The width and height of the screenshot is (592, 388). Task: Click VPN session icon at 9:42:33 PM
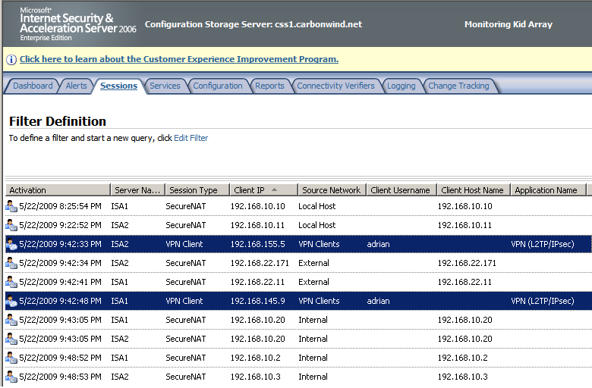tap(11, 244)
